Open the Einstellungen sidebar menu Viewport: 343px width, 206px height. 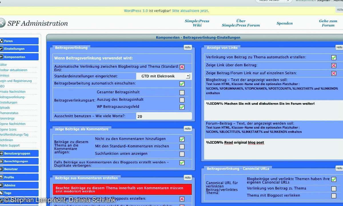tap(19, 49)
